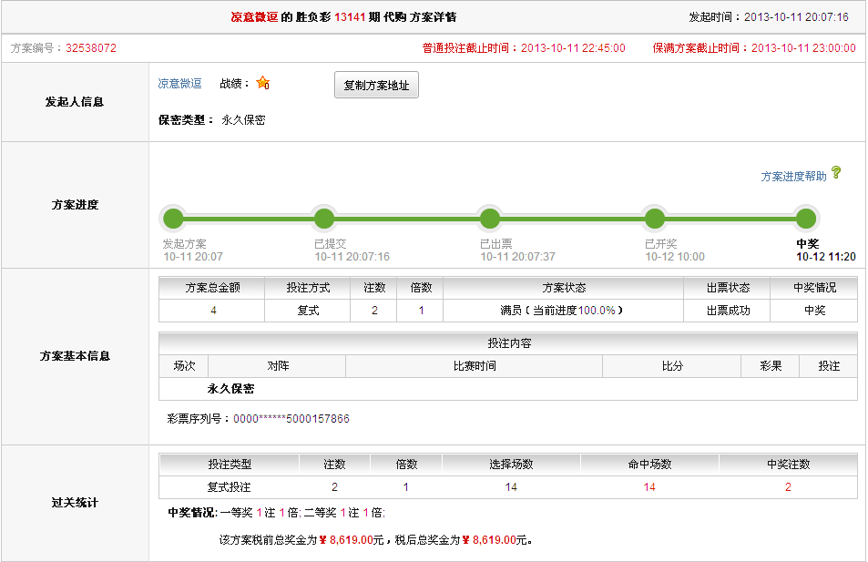Click the plan number 32538072
The image size is (868, 562).
pos(91,48)
